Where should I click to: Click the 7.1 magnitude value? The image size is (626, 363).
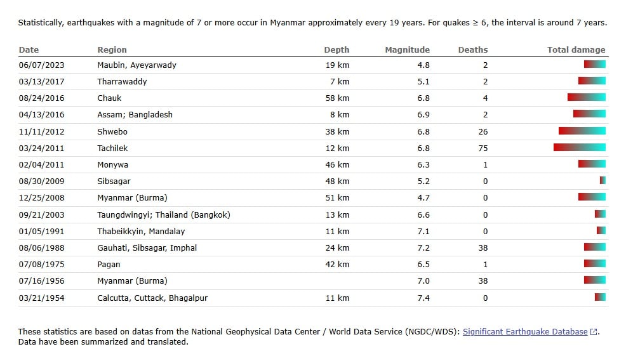pyautogui.click(x=423, y=232)
